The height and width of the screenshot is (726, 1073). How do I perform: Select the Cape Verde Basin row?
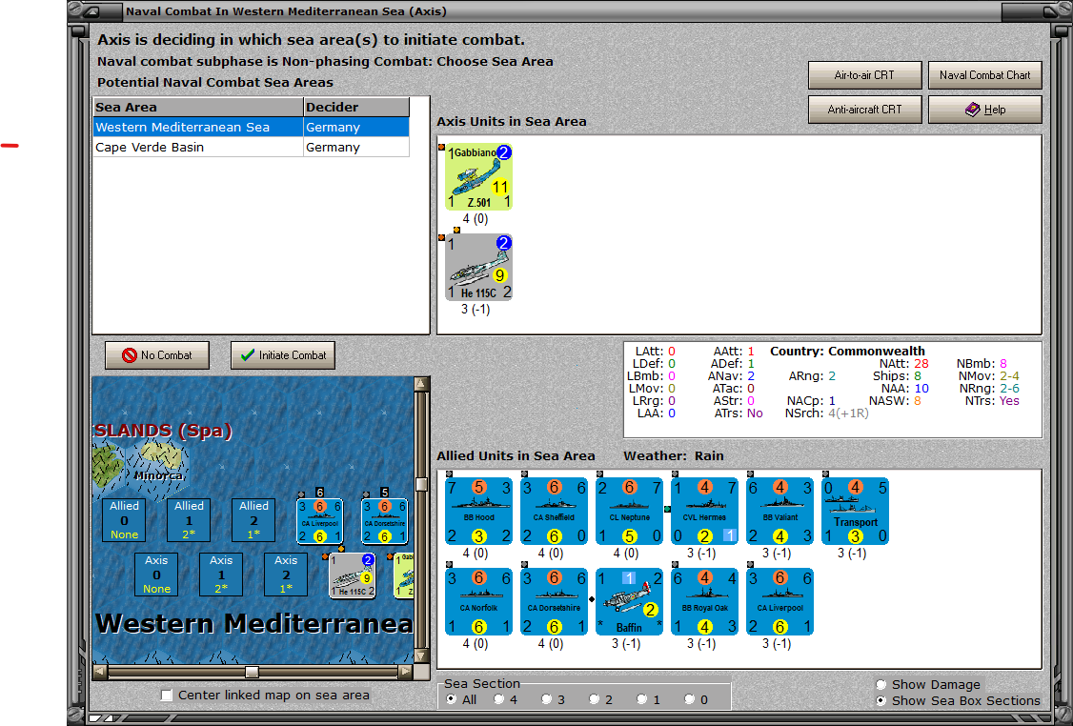click(252, 147)
